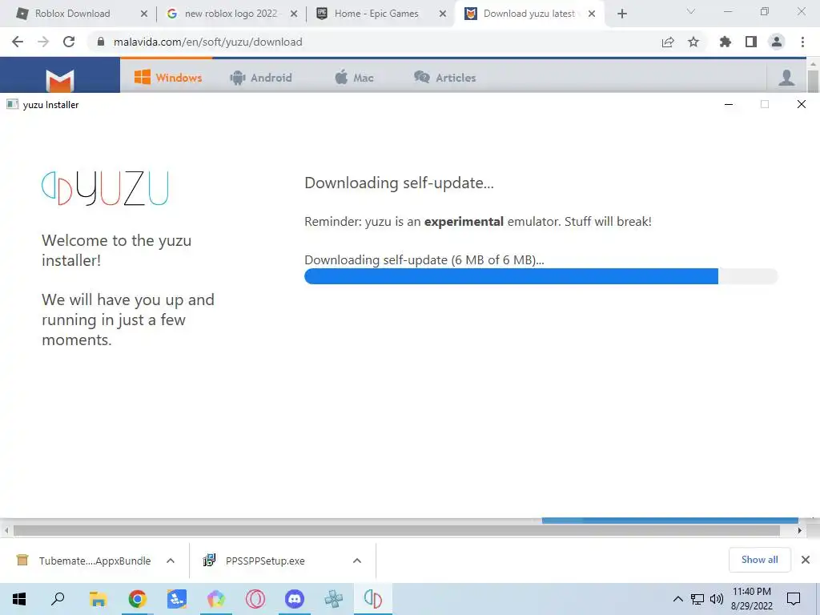Click the horizontal page scrollbar
The height and width of the screenshot is (615, 820).
point(396,530)
